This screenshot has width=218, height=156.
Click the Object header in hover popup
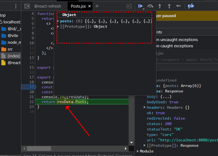pyautogui.click(x=69, y=15)
